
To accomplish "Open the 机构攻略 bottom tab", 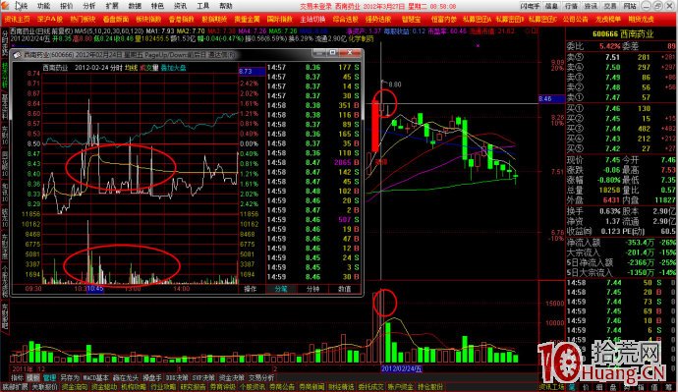I will point(134,387).
